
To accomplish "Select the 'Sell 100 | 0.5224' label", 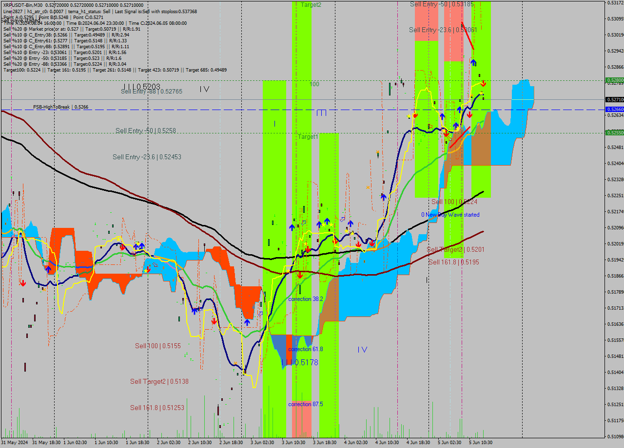I will (x=454, y=202).
